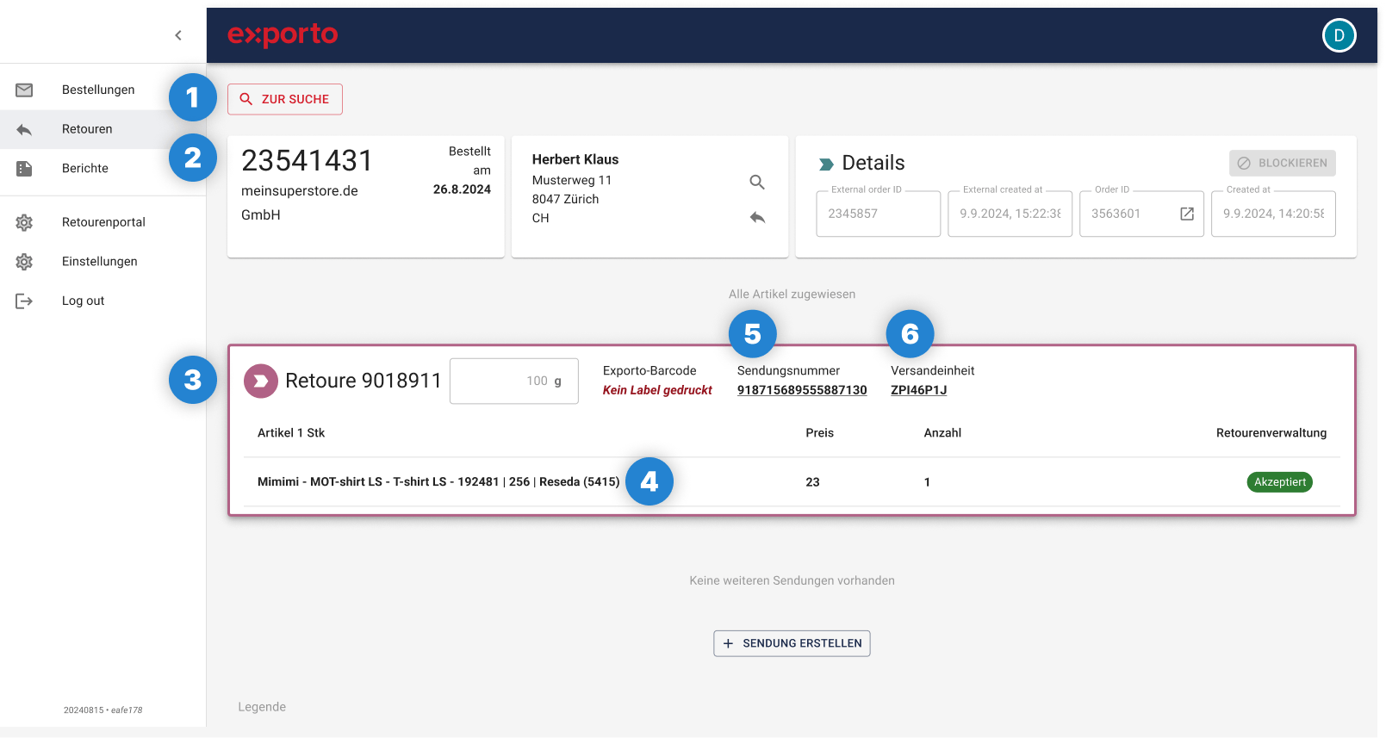
Task: Click the version text 20240815 eafe178
Action: click(103, 710)
